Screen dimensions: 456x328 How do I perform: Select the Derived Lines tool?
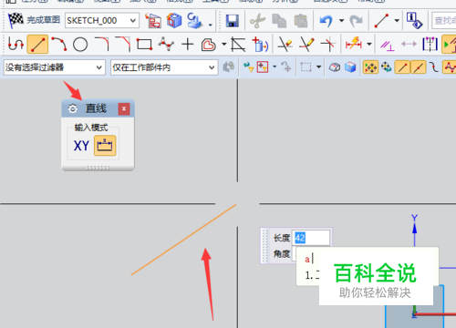238,45
